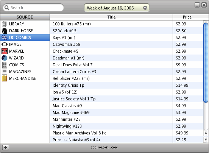
Task: Close the window using the X button
Action: click(204, 5)
